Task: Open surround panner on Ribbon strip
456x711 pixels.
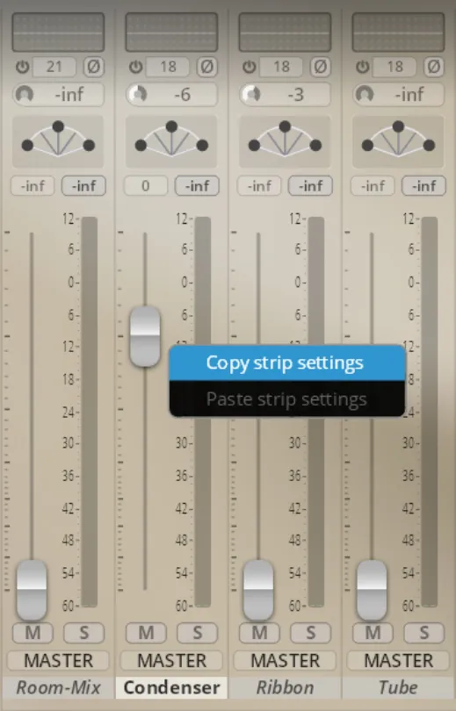Action: [x=285, y=141]
